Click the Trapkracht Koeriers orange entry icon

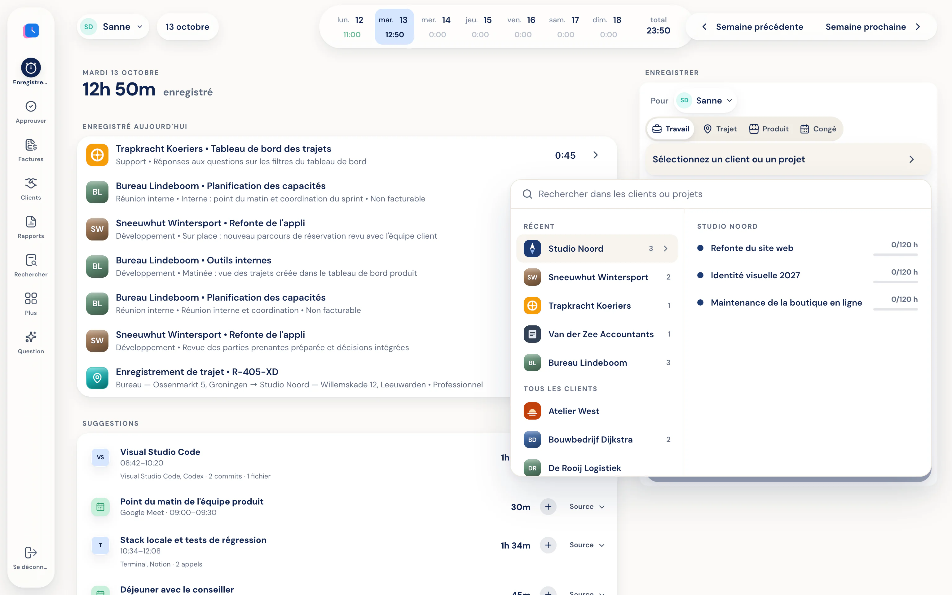(97, 155)
